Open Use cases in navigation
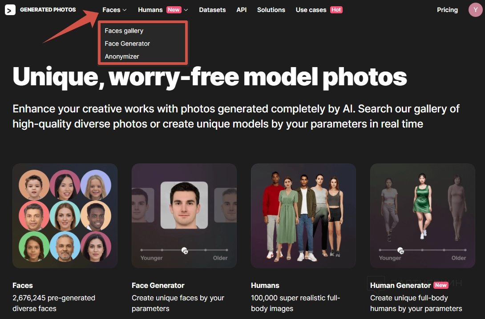The height and width of the screenshot is (319, 485). 311,10
